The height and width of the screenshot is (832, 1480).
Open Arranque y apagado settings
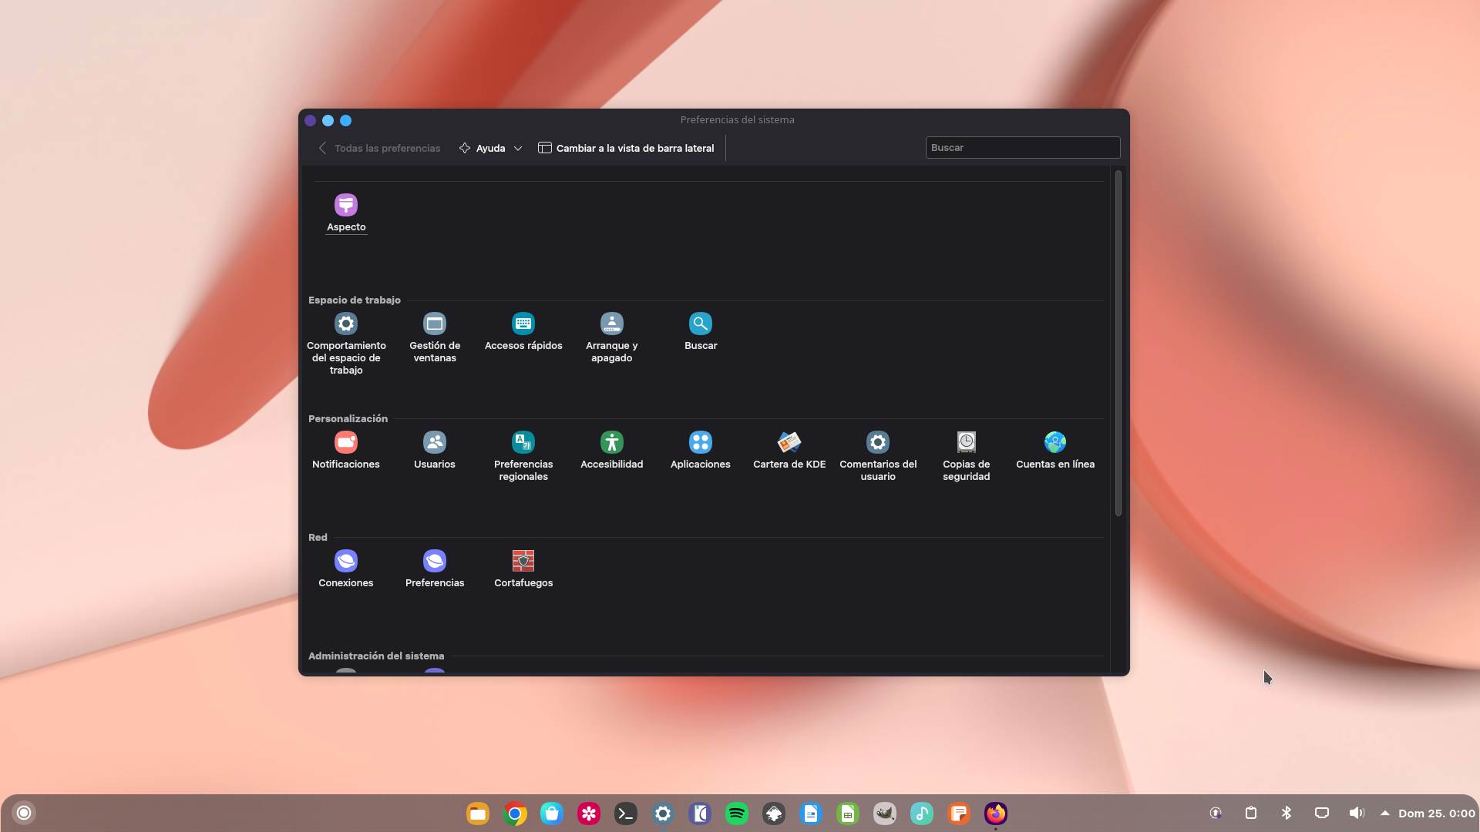coord(612,338)
